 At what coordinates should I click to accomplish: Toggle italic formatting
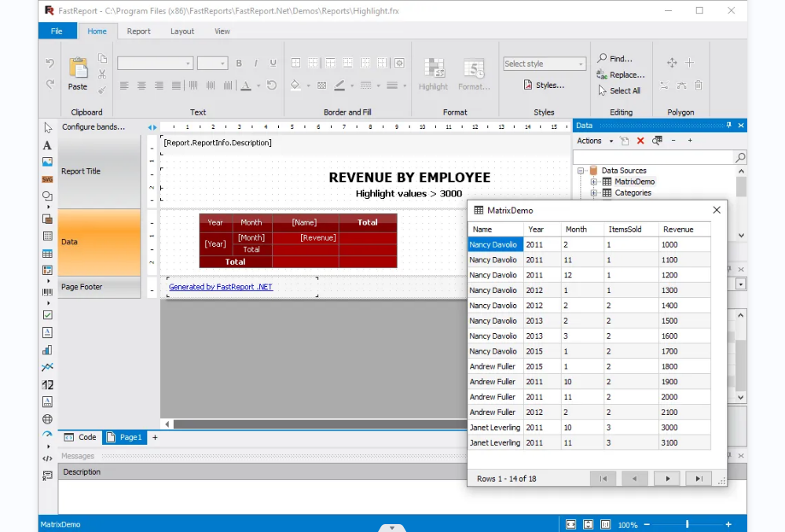[256, 63]
